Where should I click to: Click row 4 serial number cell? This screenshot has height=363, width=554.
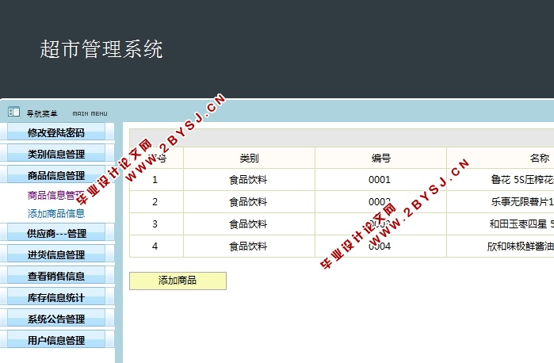pyautogui.click(x=156, y=246)
